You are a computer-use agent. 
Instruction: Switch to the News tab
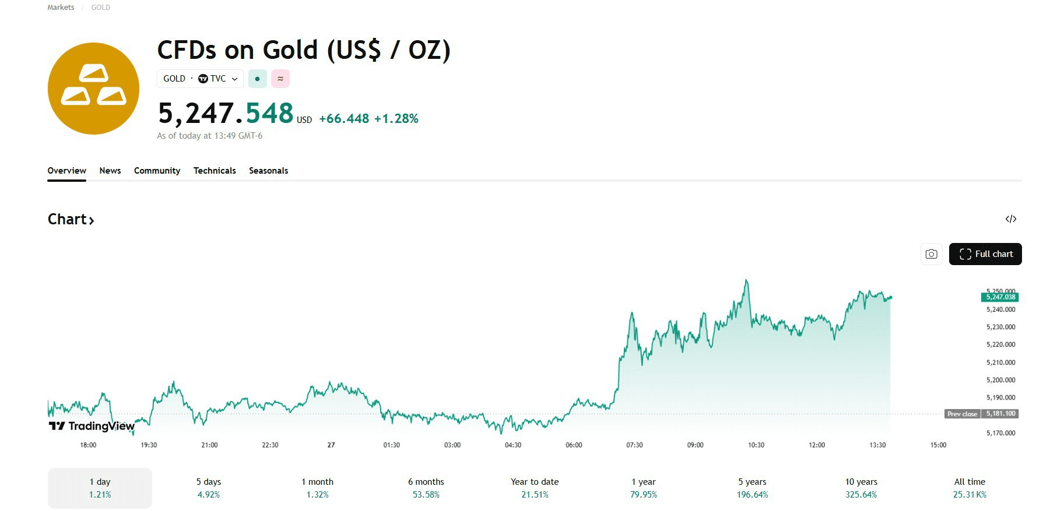pos(110,171)
